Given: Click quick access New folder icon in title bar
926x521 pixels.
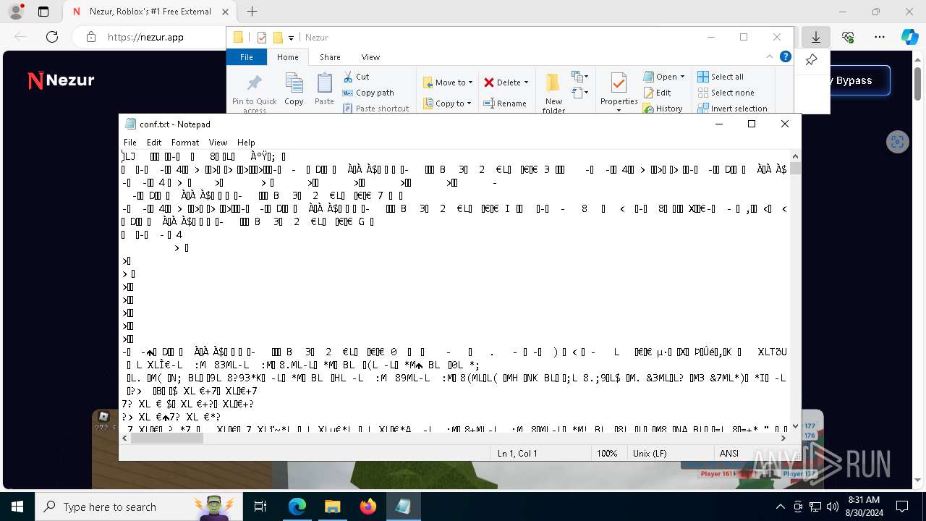Looking at the screenshot, I should (x=277, y=38).
